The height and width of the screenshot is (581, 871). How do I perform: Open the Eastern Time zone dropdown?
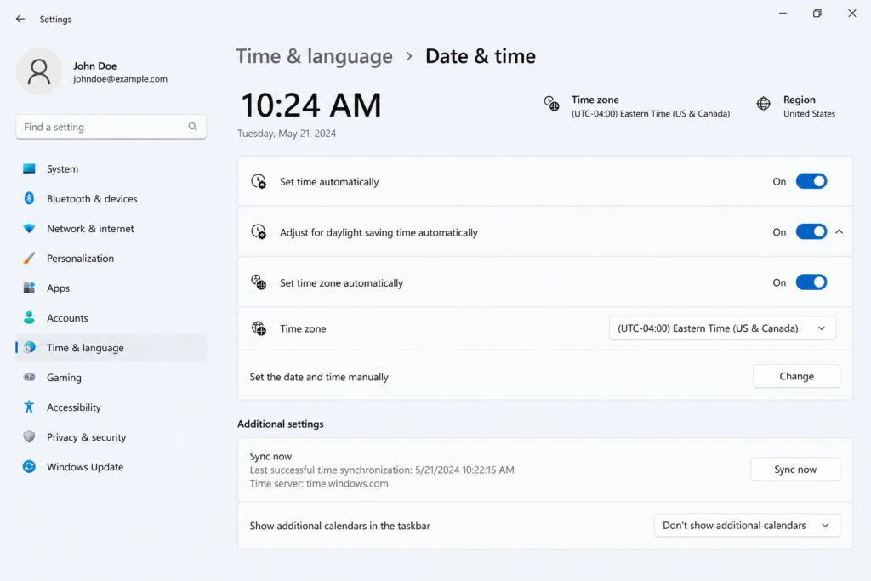722,328
